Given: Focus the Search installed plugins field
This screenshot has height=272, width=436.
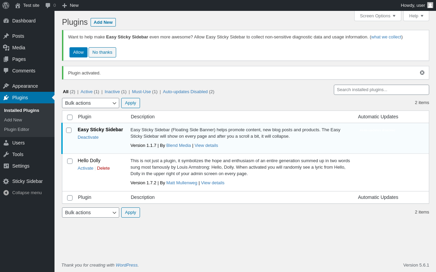Looking at the screenshot, I should point(381,90).
